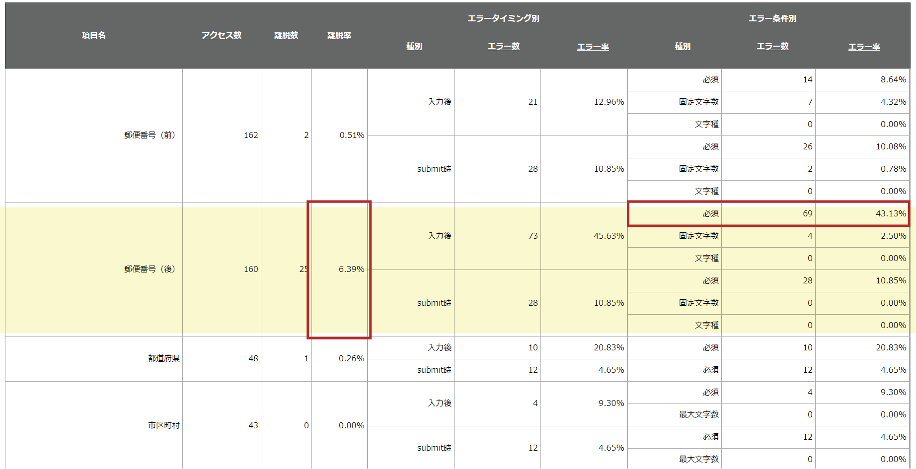Click the 0.51% 離脱率 value
Viewport: 916px width, 469px height.
352,135
